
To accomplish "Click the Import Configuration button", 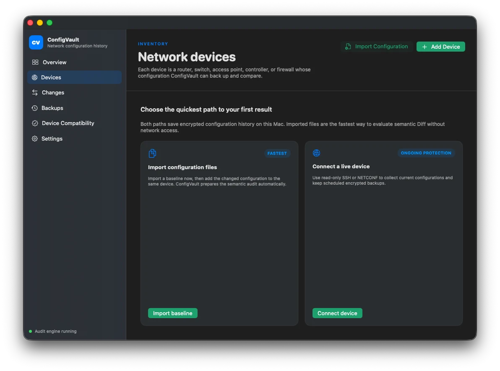I will tap(377, 47).
